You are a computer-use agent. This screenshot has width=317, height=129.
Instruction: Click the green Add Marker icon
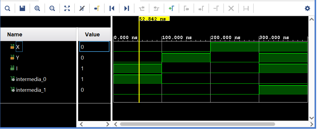(x=171, y=8)
